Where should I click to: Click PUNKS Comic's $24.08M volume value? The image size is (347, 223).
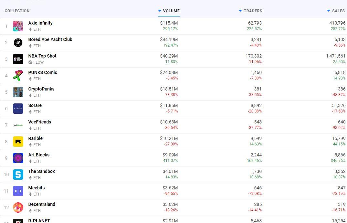pyautogui.click(x=169, y=72)
